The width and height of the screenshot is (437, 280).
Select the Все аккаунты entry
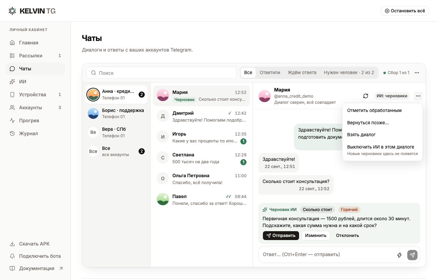pos(116,151)
